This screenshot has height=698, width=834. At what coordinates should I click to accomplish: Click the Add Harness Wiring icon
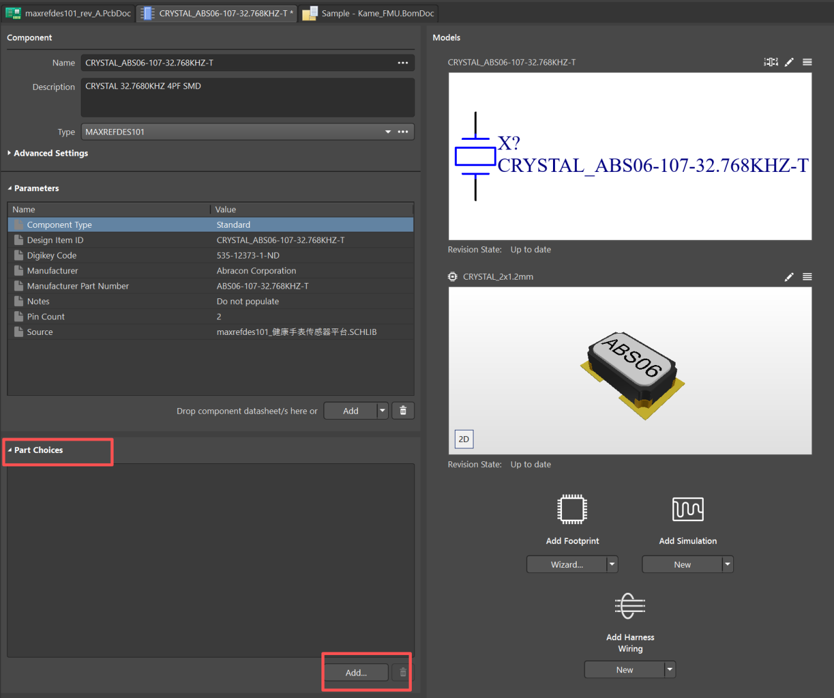coord(630,606)
